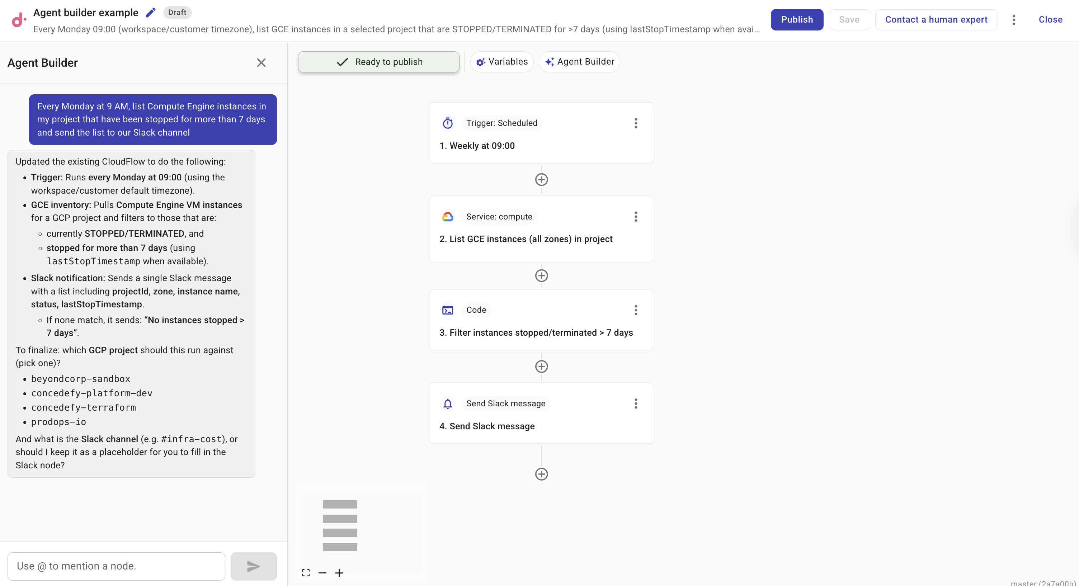1079x586 pixels.
Task: Contact a human expert
Action: coord(936,19)
